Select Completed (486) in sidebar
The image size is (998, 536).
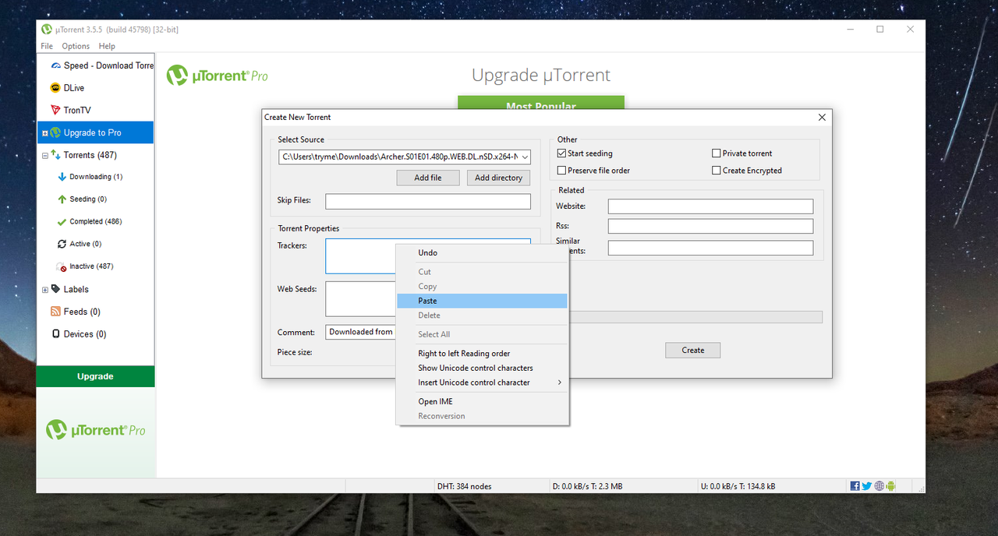coord(96,221)
